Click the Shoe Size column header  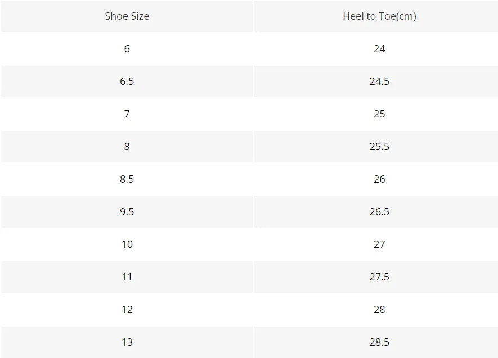(x=127, y=16)
